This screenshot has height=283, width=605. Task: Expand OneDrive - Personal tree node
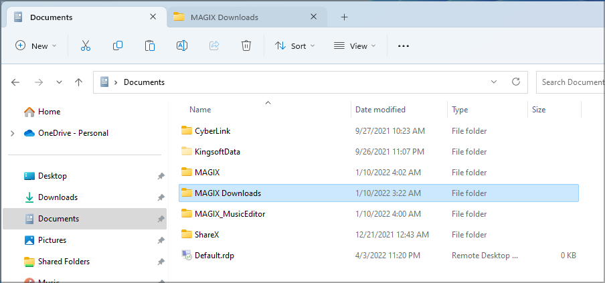click(13, 133)
